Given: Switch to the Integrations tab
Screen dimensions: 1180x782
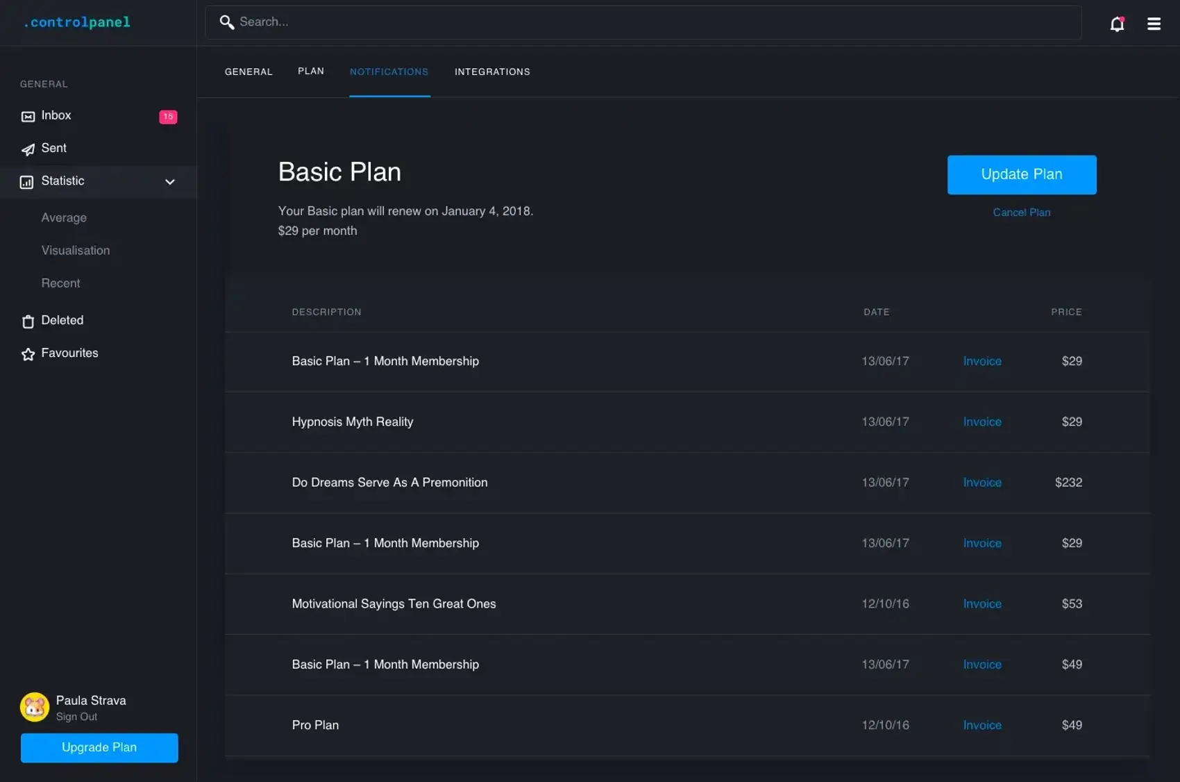Looking at the screenshot, I should click(x=492, y=72).
